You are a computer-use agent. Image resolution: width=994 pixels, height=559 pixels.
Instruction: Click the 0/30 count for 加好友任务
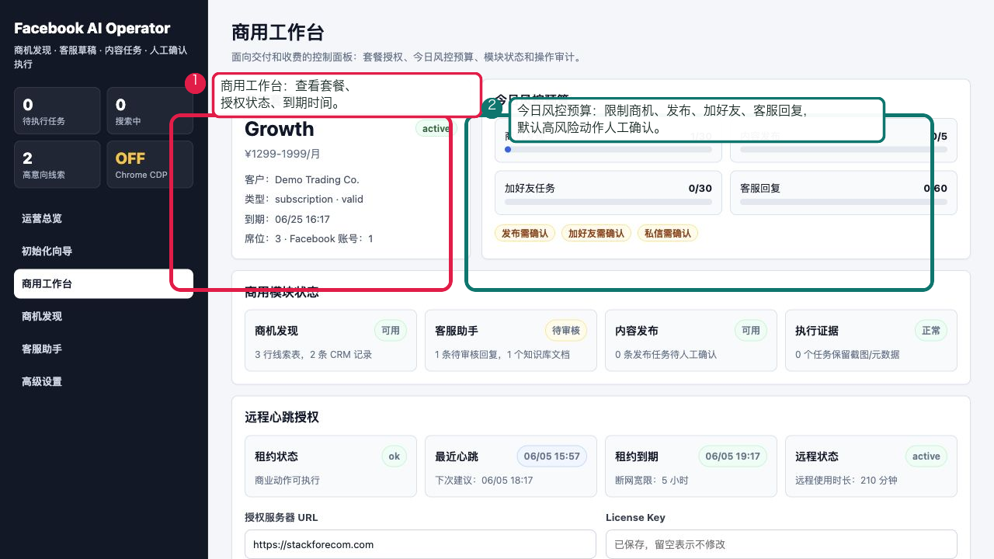tap(700, 188)
